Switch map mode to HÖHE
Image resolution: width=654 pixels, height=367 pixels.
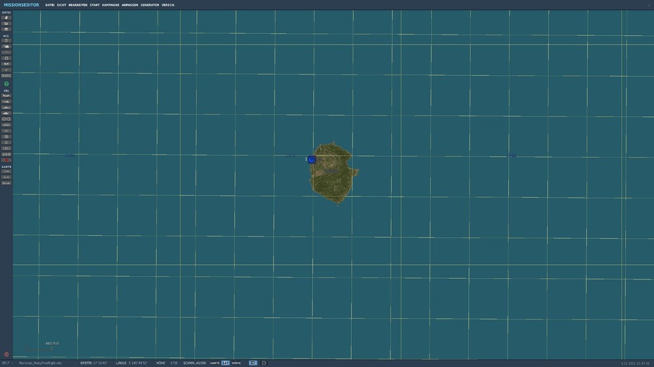(236, 363)
